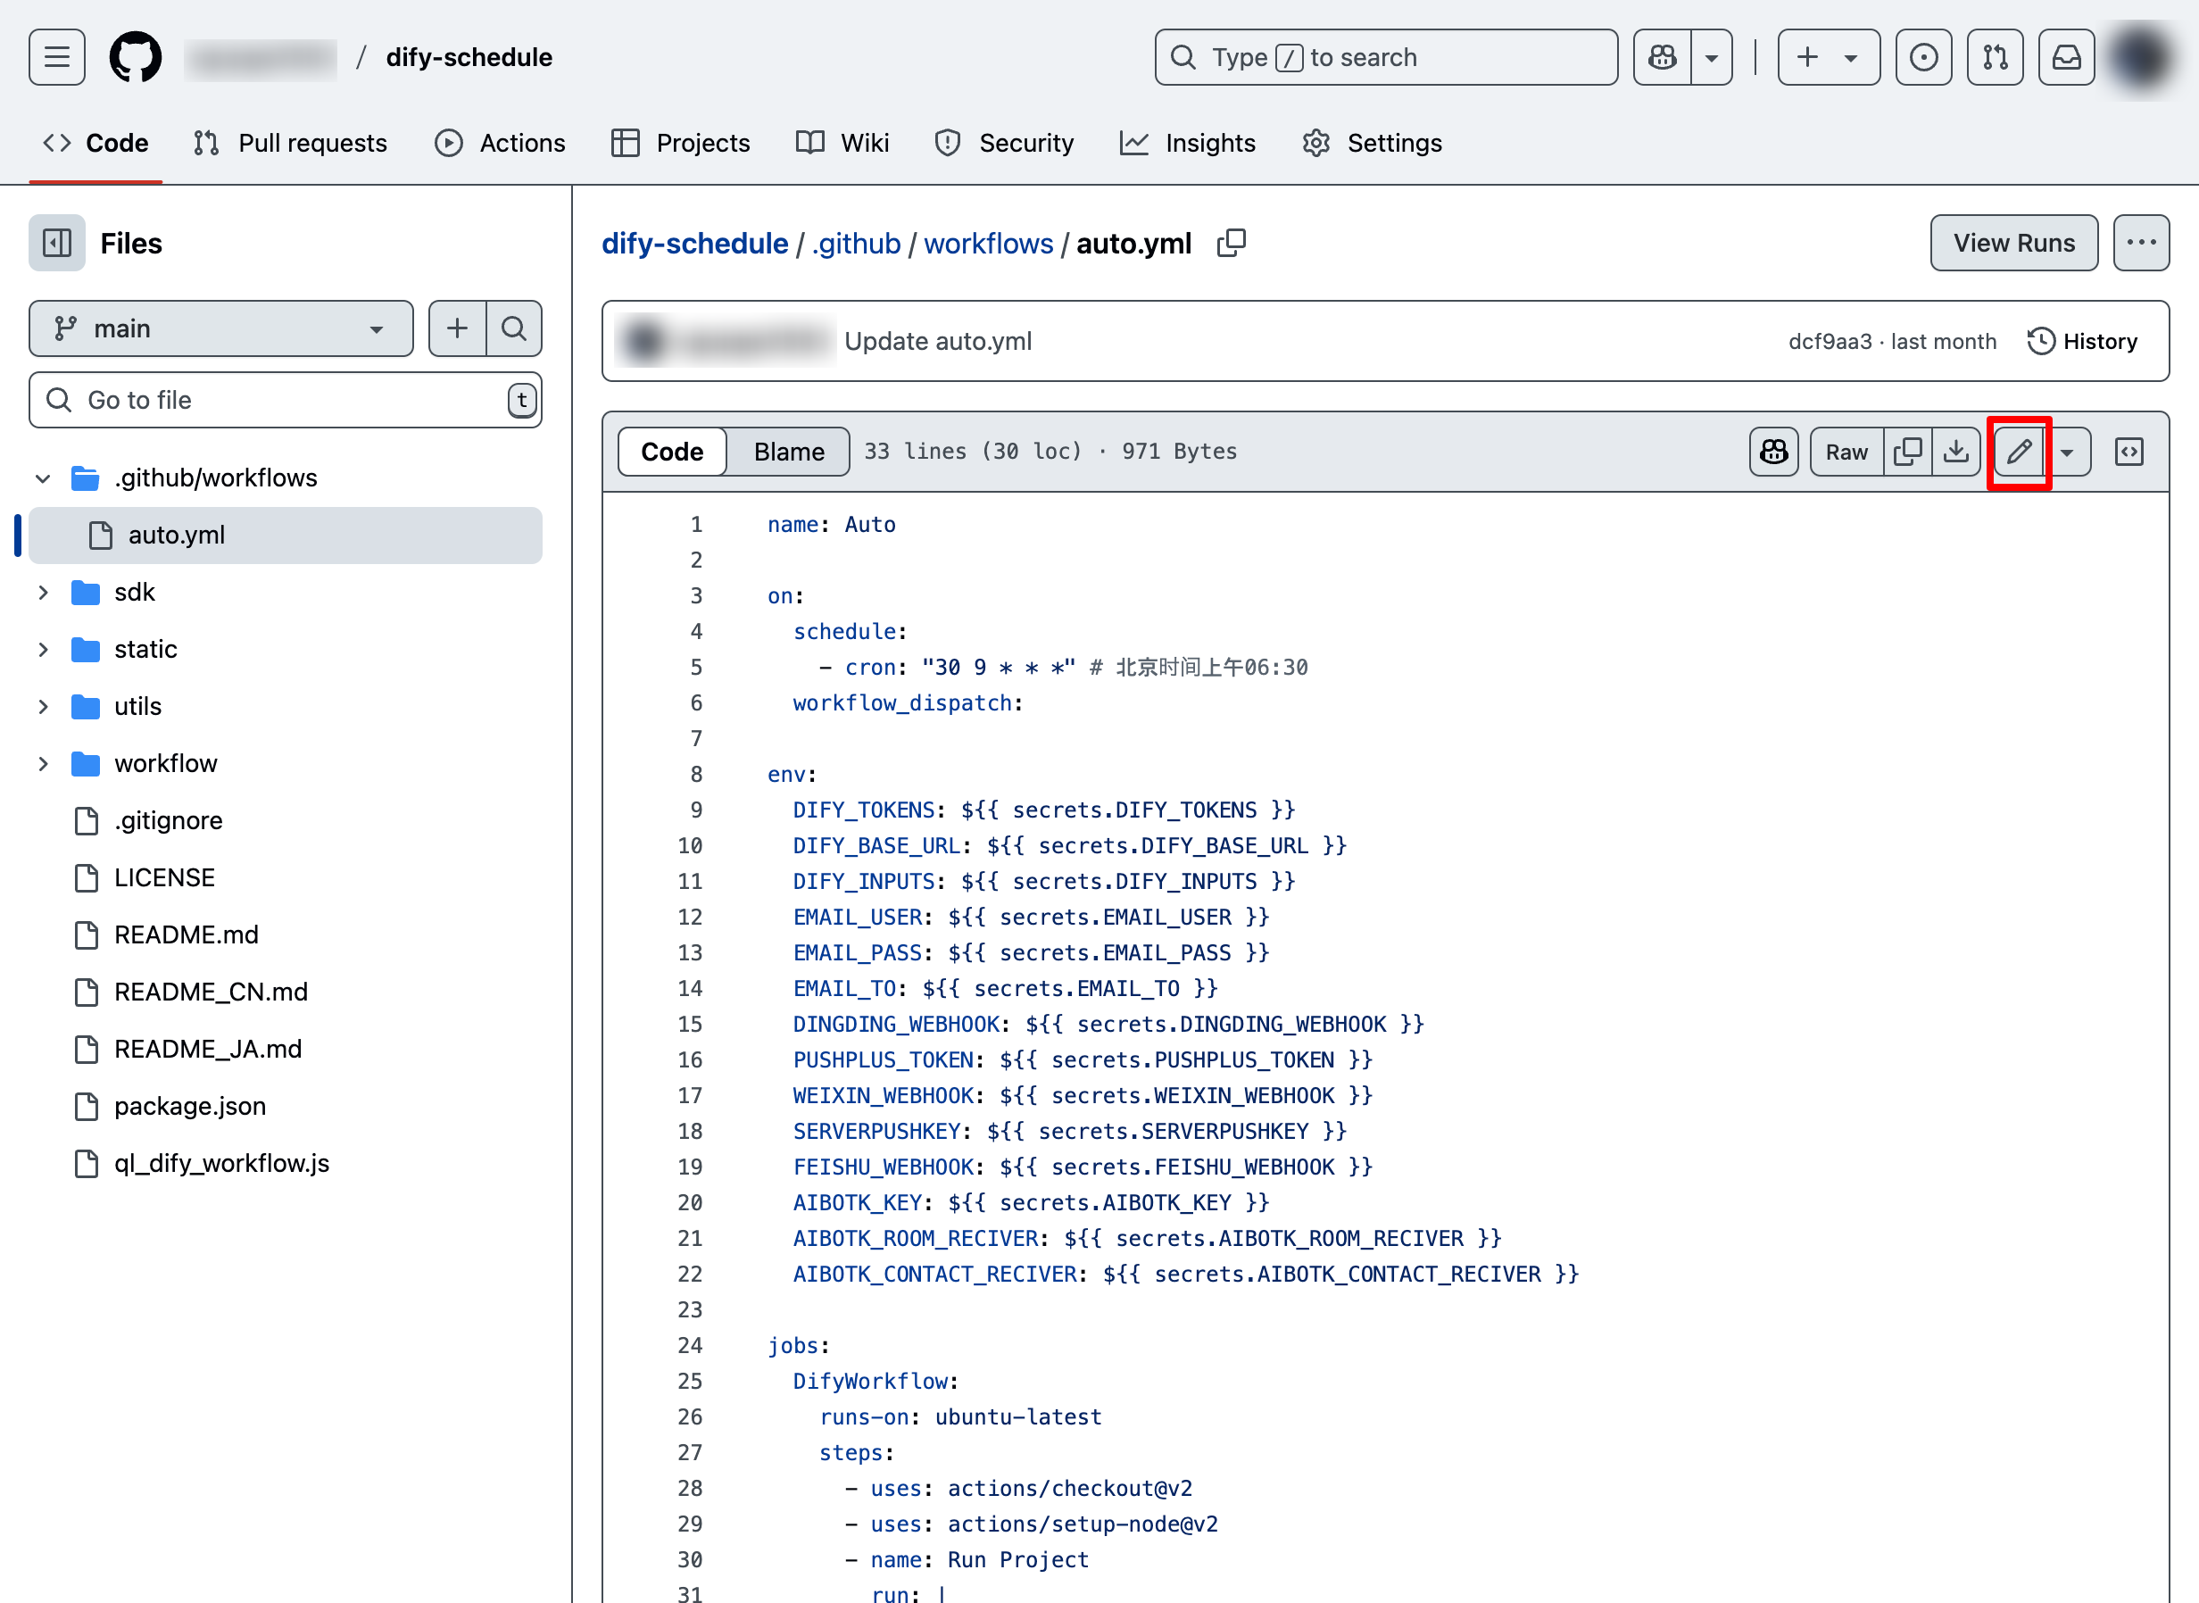Download the raw file icon
This screenshot has height=1603, width=2199.
pyautogui.click(x=1955, y=452)
